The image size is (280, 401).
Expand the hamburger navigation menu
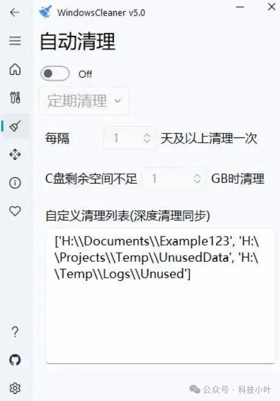15,41
